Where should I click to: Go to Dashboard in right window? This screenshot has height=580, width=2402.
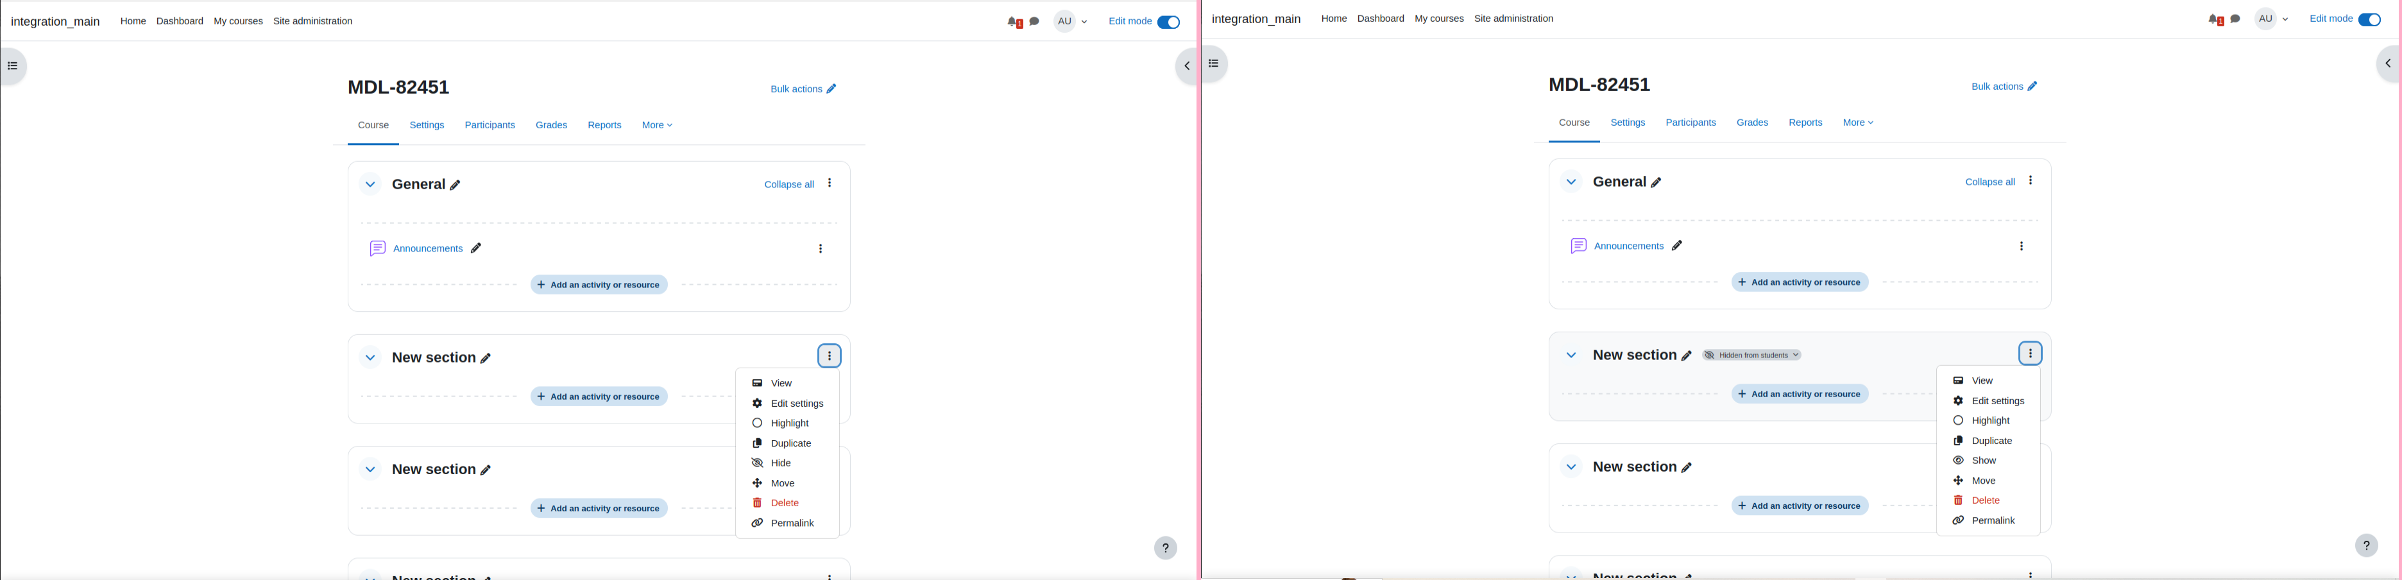pyautogui.click(x=1380, y=20)
